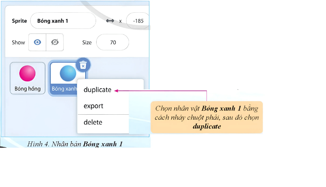
Task: Select the Bóng xanh sprite name label
Action: tap(64, 89)
